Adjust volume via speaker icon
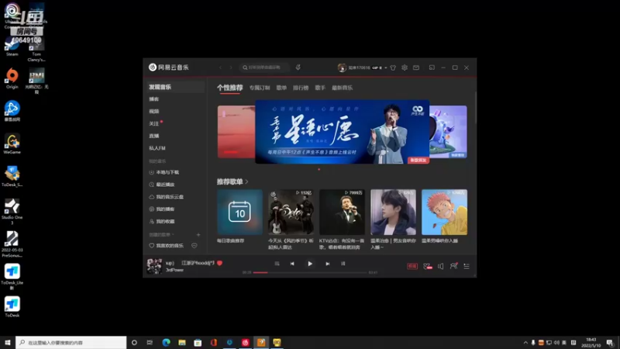The width and height of the screenshot is (620, 349). coord(440,266)
